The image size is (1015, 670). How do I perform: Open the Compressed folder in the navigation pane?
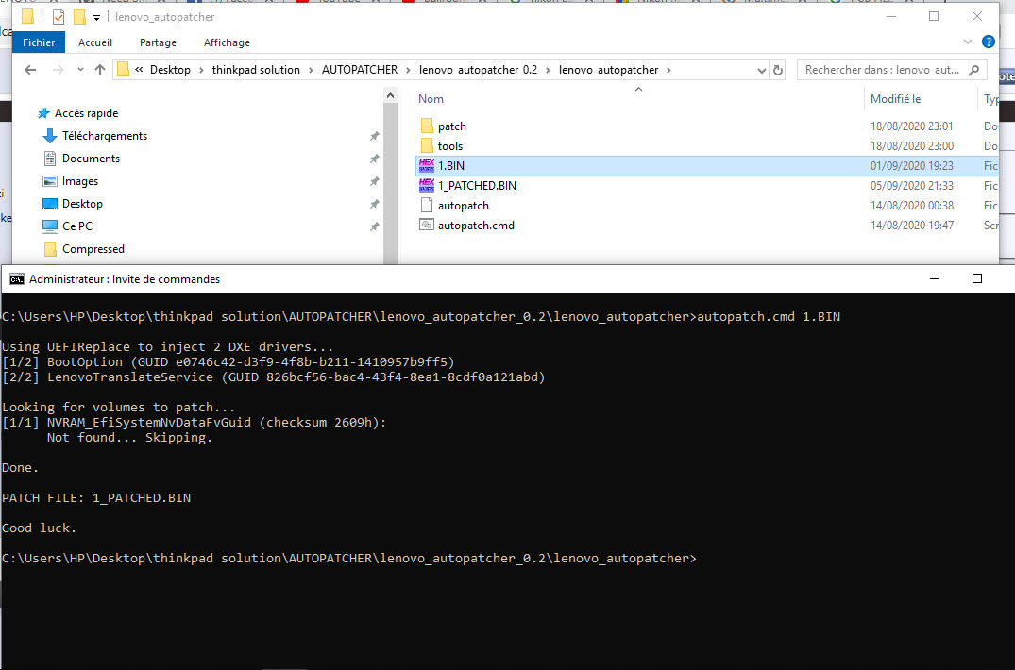93,249
